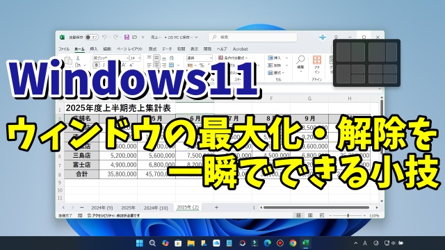
Task: Click the sheet list ellipsis button
Action: (82, 208)
